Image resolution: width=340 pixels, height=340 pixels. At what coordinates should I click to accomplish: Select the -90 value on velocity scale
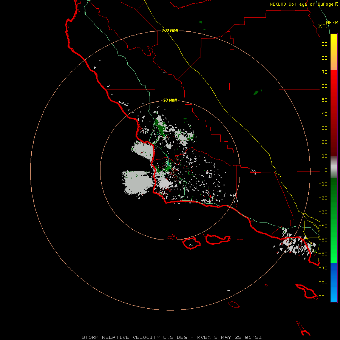[x=323, y=296]
